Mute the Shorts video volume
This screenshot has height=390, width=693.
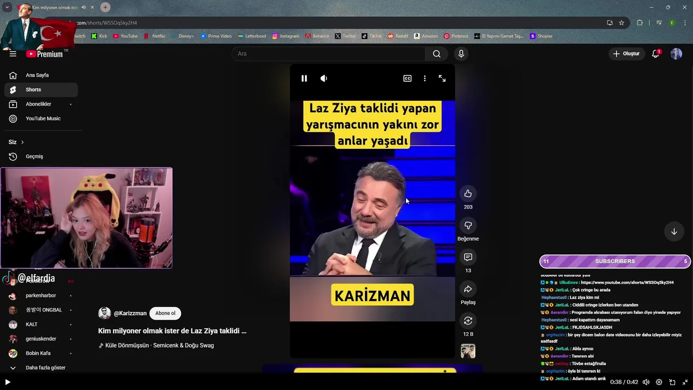324,79
